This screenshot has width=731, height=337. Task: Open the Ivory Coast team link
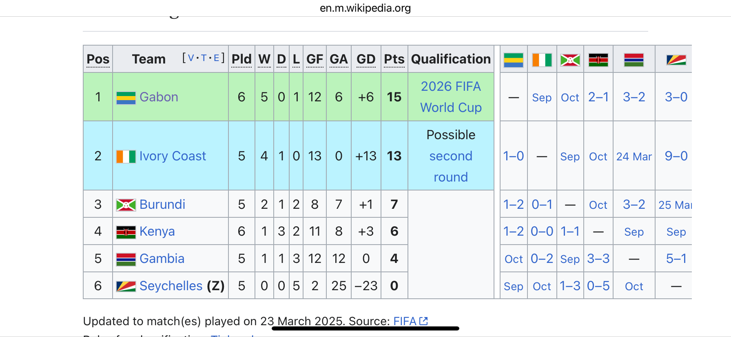173,156
